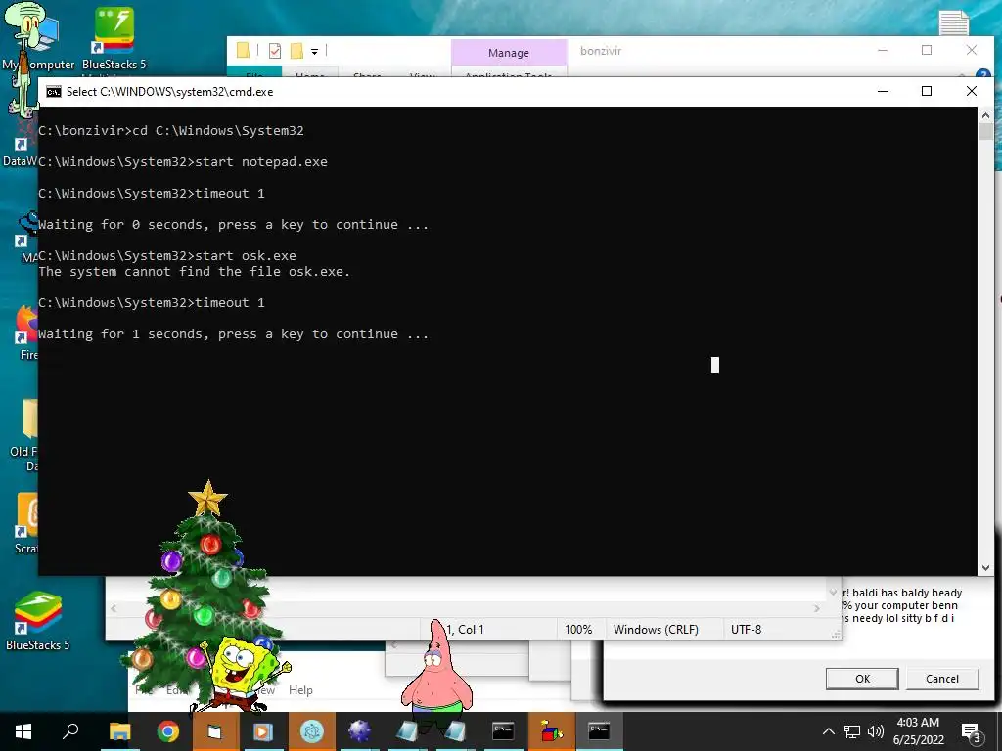Open the Manage tab in bonzivir Explorer window
The image size is (1002, 751).
coord(509,53)
